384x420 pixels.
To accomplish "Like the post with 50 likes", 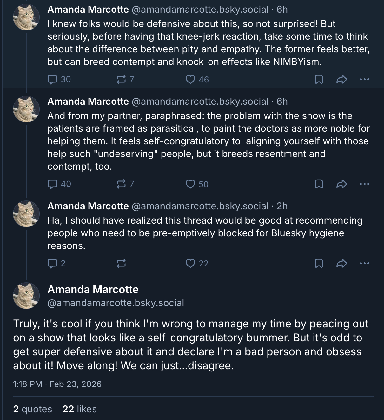I will (x=190, y=184).
